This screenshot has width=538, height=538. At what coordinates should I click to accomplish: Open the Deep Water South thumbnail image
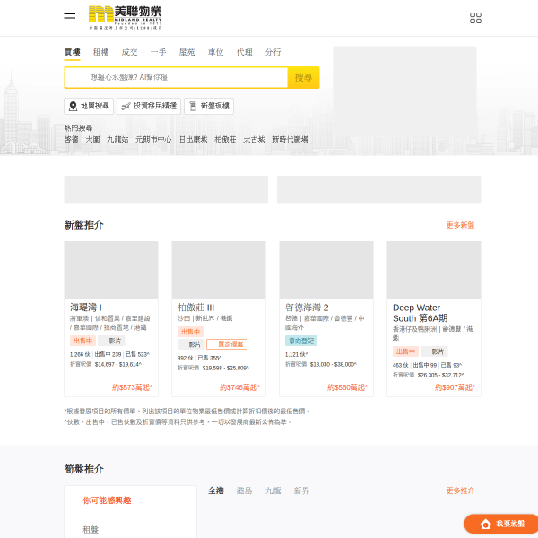[x=434, y=270]
